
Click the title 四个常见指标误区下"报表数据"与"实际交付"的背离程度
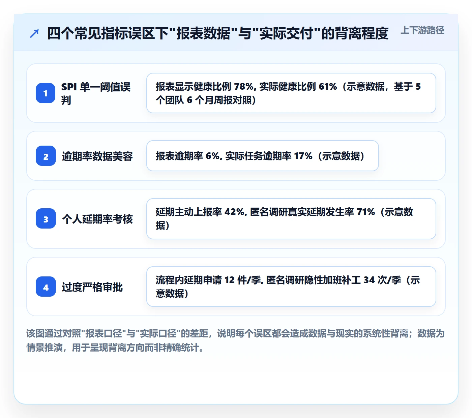click(218, 33)
